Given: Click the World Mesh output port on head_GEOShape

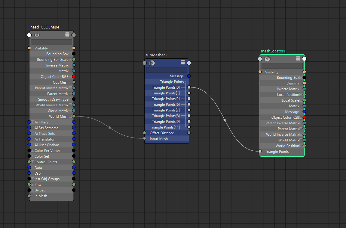Looking at the screenshot, I should [x=74, y=116].
